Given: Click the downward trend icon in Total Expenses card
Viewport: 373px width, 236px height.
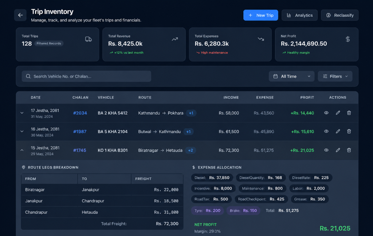Looking at the screenshot, I should (261, 39).
